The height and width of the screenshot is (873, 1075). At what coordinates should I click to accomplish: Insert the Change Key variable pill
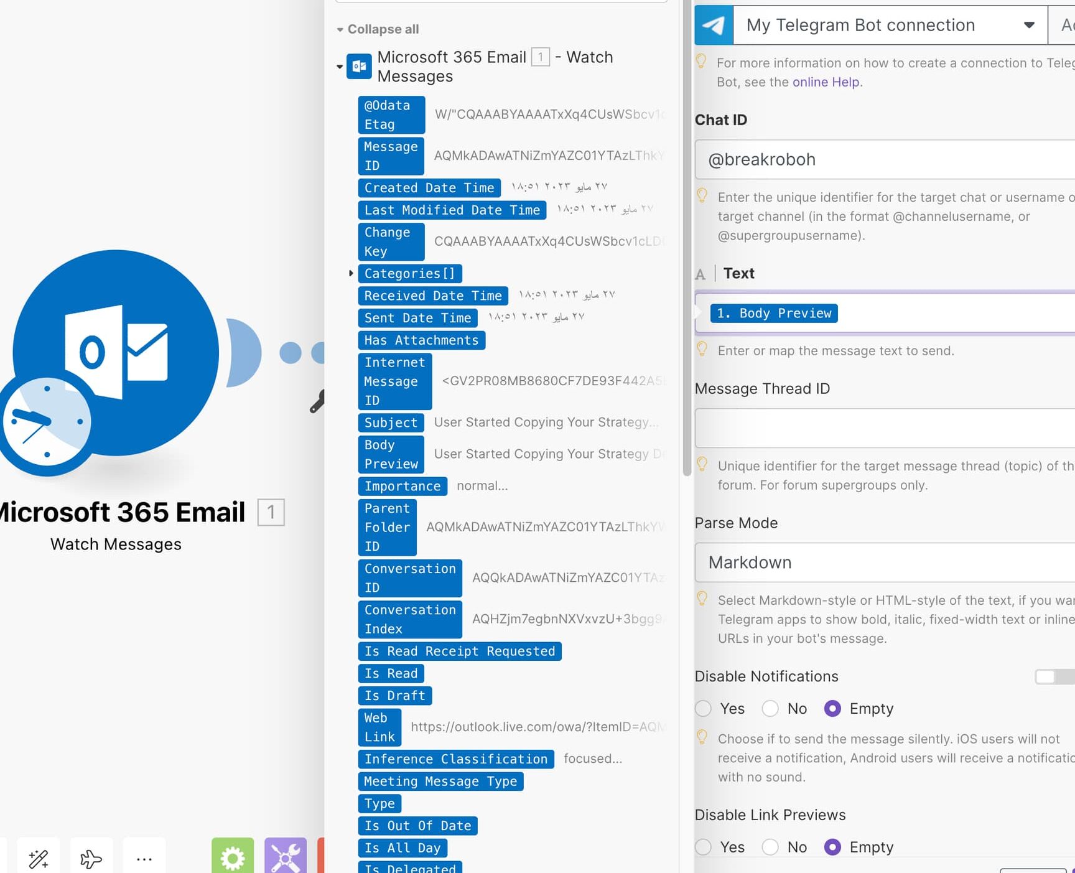[x=391, y=241]
